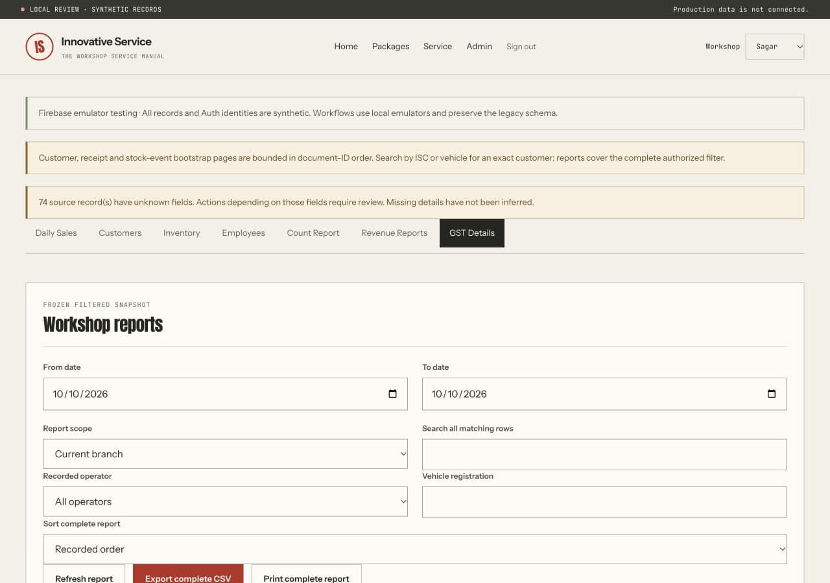Switch to the Revenue Reports tab
Image resolution: width=830 pixels, height=583 pixels.
[394, 233]
